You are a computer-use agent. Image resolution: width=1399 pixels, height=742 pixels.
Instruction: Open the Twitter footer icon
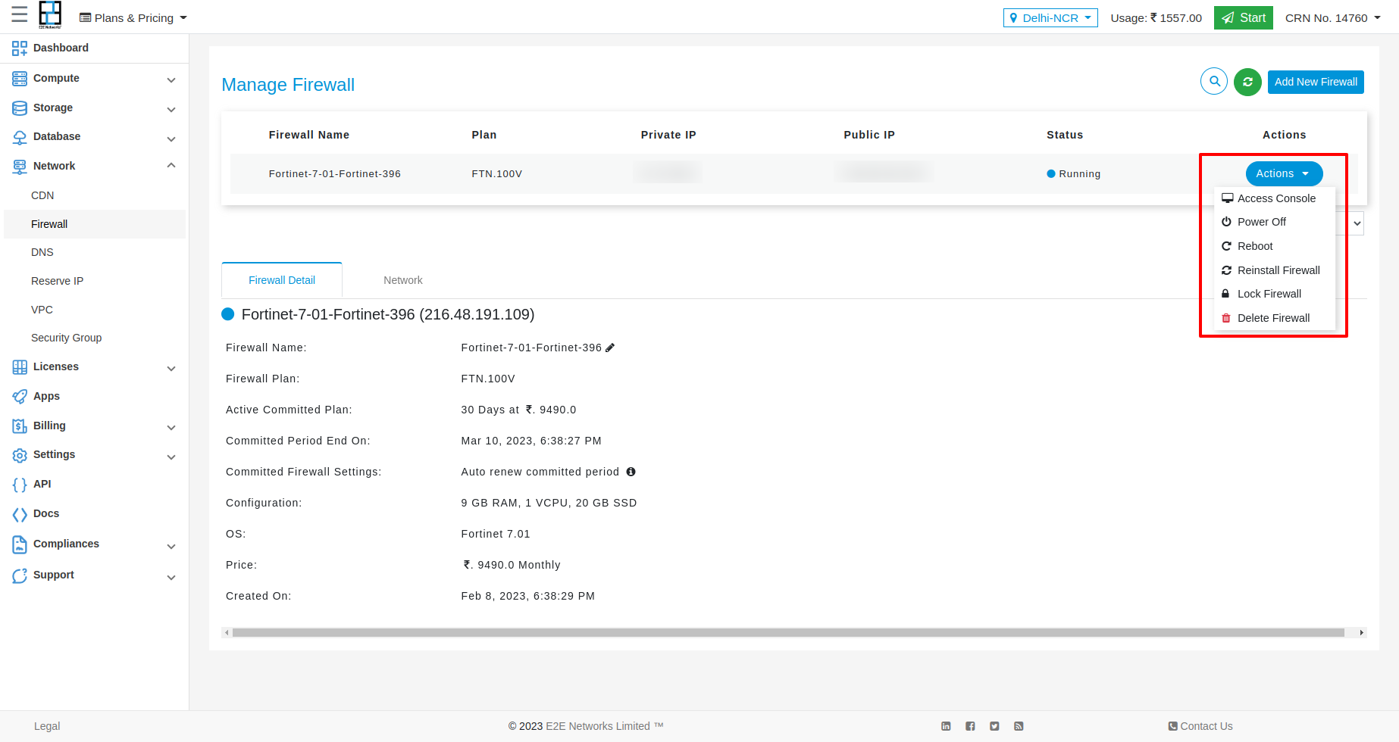(x=994, y=726)
